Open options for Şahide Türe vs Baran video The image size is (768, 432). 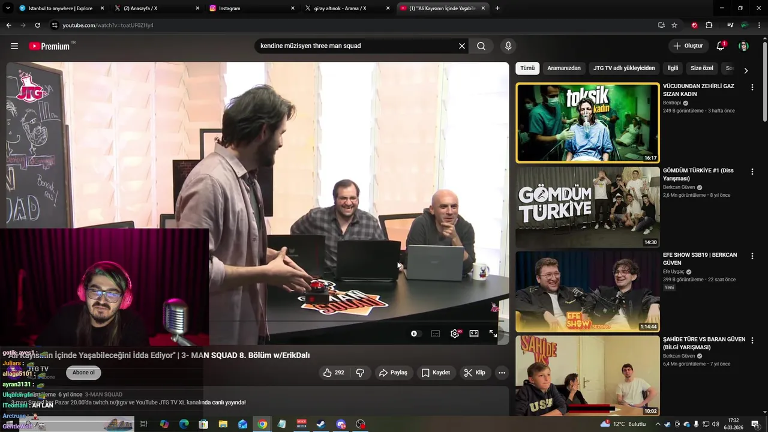pyautogui.click(x=752, y=340)
